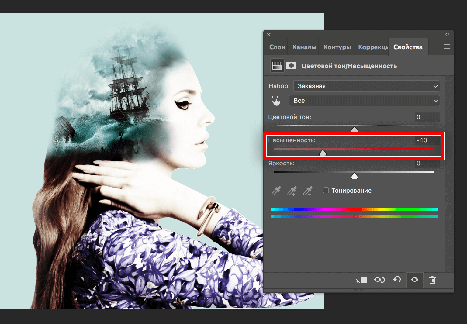Open the panel options menu
467x324 pixels.
(447, 47)
